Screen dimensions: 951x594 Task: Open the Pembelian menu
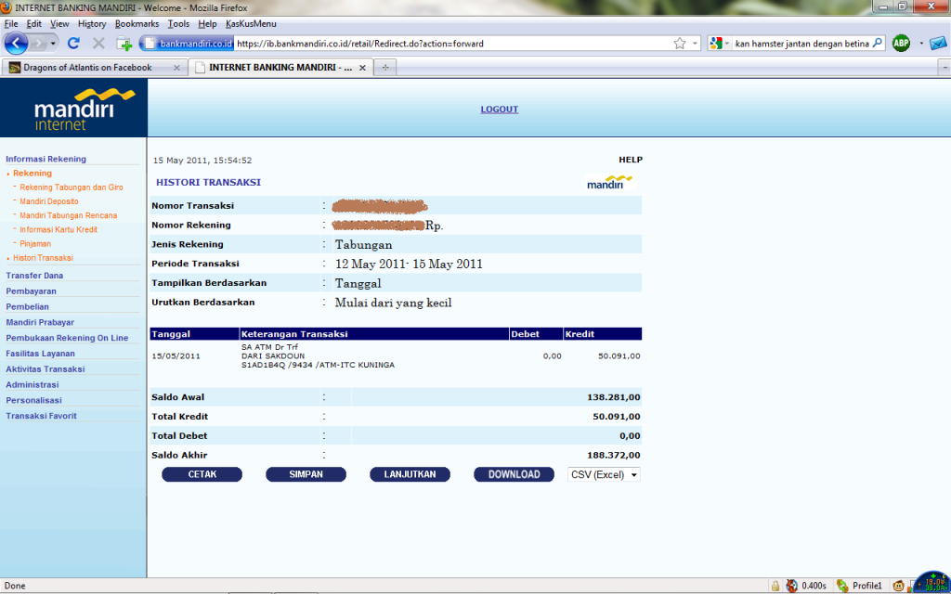pyautogui.click(x=27, y=306)
